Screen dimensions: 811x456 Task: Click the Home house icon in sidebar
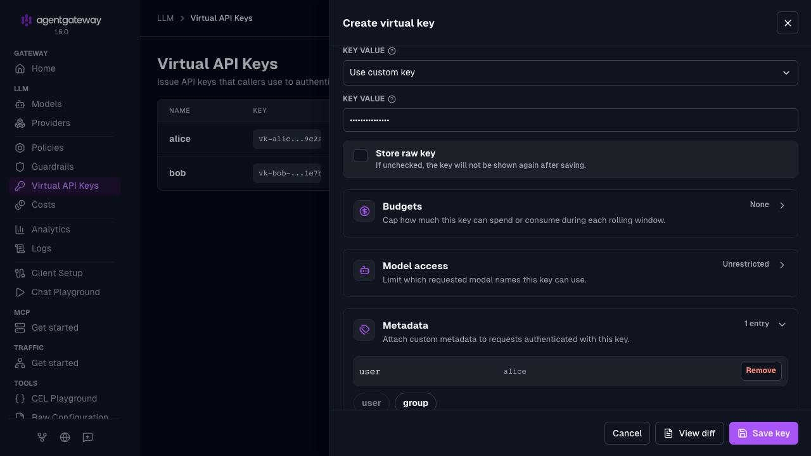20,68
